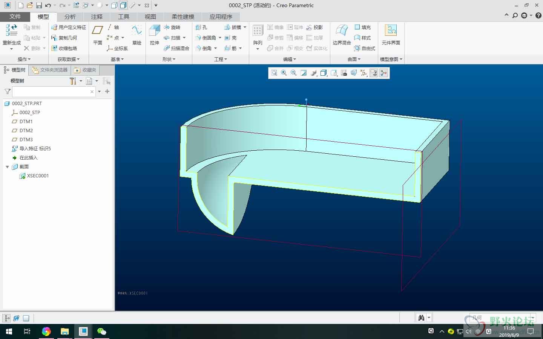
Task: Open the Boundary Blend (边界混合) tool
Action: pyautogui.click(x=342, y=35)
